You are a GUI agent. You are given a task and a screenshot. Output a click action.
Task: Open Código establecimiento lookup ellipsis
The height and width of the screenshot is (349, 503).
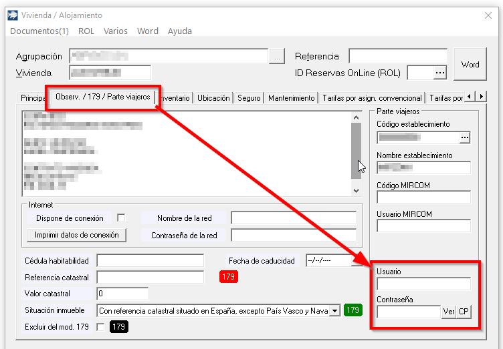click(464, 137)
